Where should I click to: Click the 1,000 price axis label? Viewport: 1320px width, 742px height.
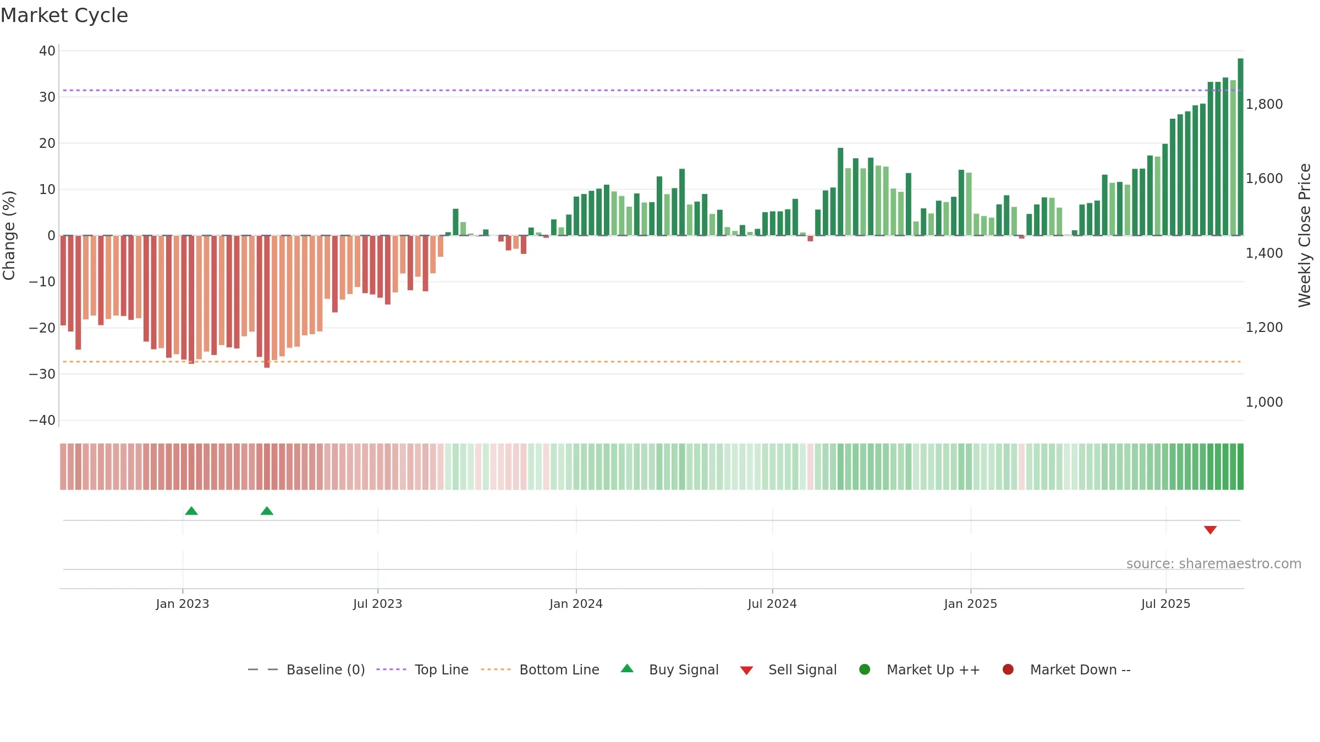pyautogui.click(x=1264, y=402)
